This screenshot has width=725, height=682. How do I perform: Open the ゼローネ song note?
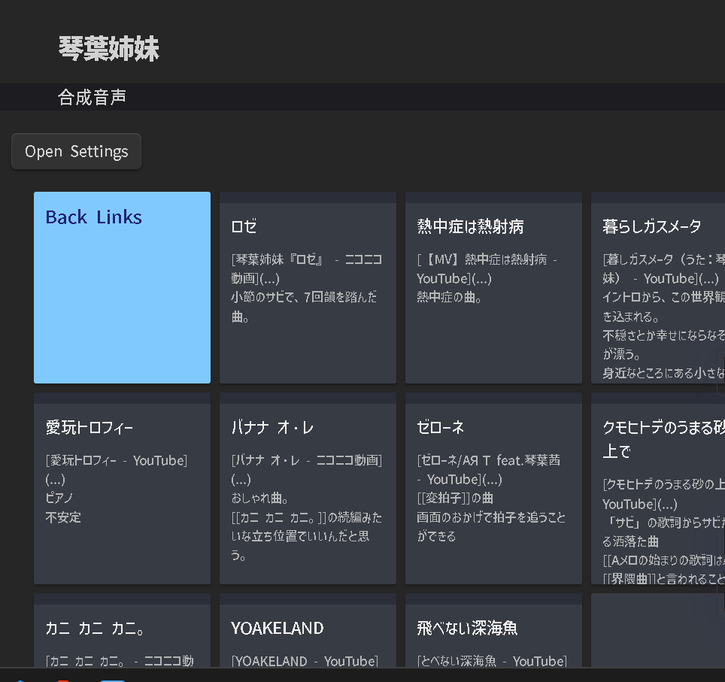493,489
